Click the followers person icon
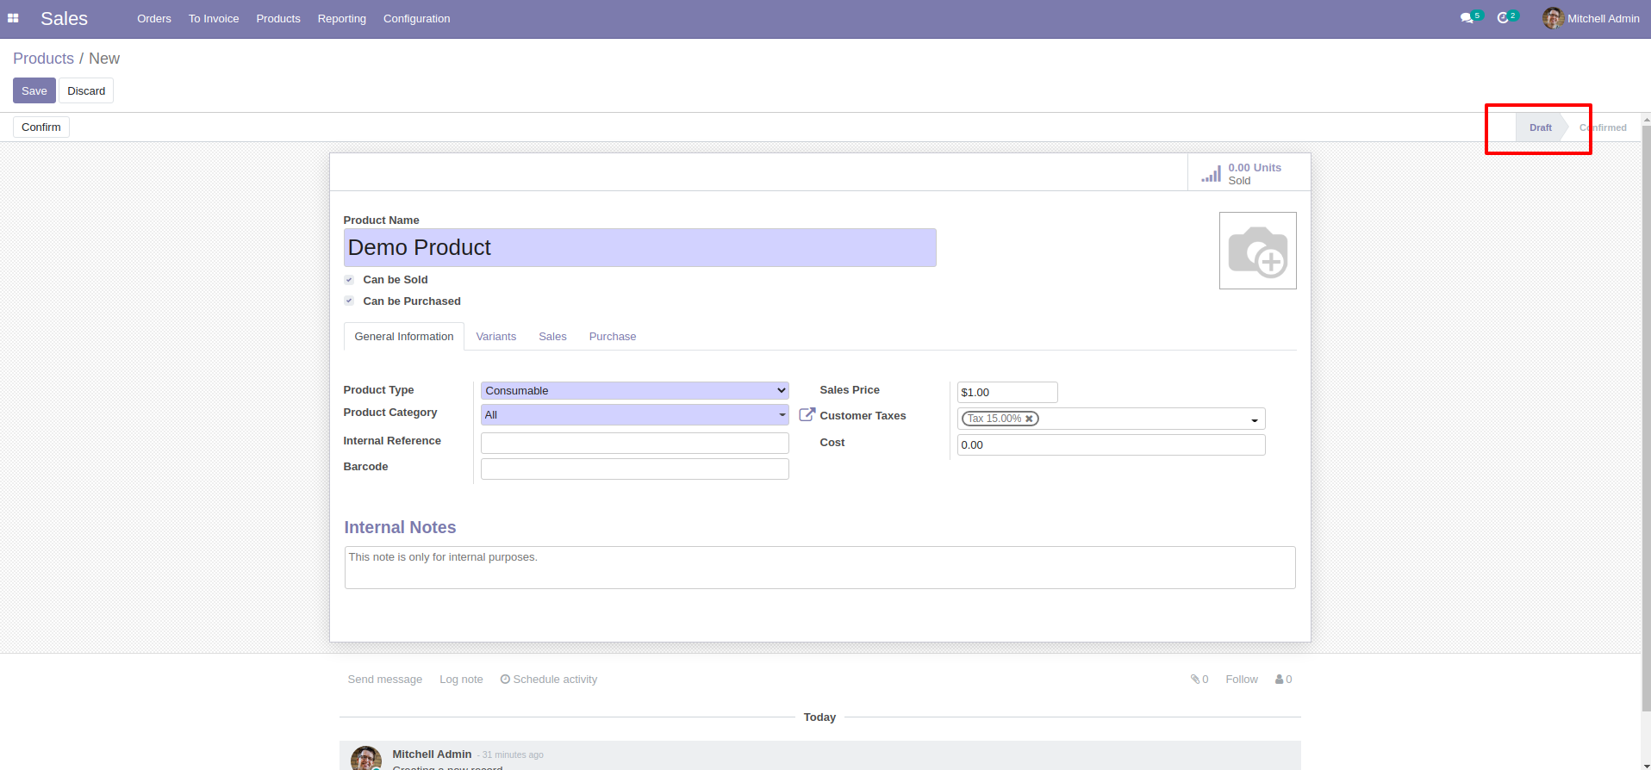The height and width of the screenshot is (770, 1651). pyautogui.click(x=1280, y=680)
